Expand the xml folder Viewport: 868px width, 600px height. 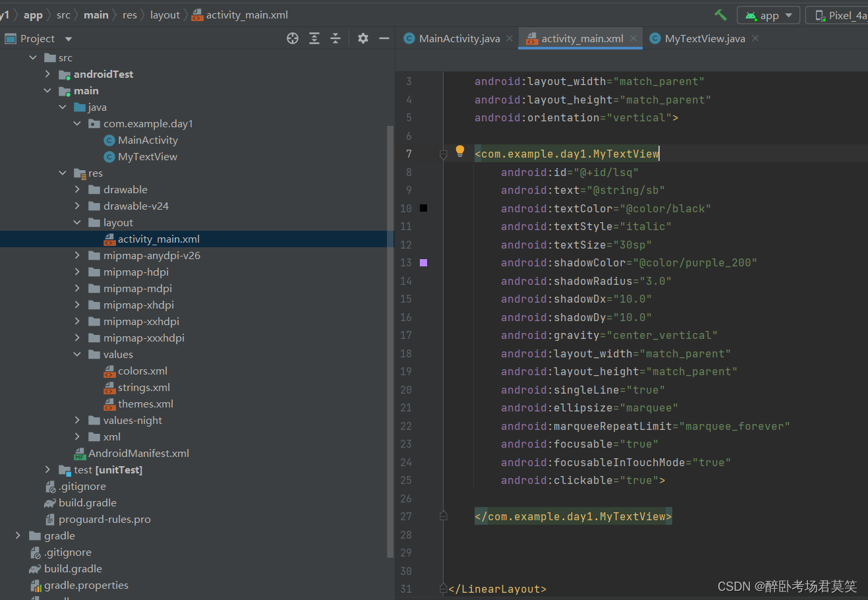pos(77,436)
